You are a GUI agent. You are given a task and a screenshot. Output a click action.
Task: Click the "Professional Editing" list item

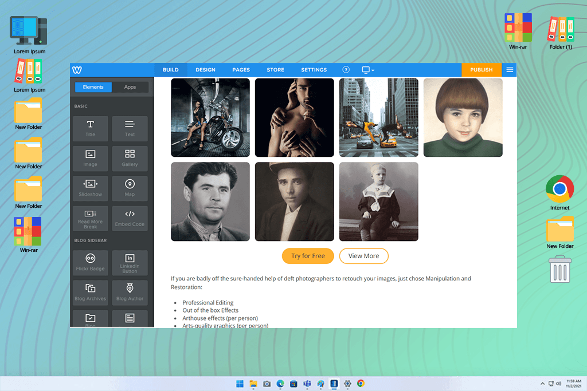pos(208,302)
